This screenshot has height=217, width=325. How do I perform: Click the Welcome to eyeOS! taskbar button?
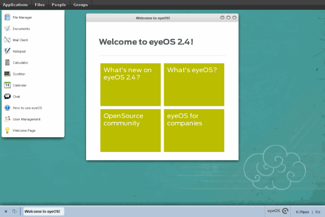tap(43, 212)
